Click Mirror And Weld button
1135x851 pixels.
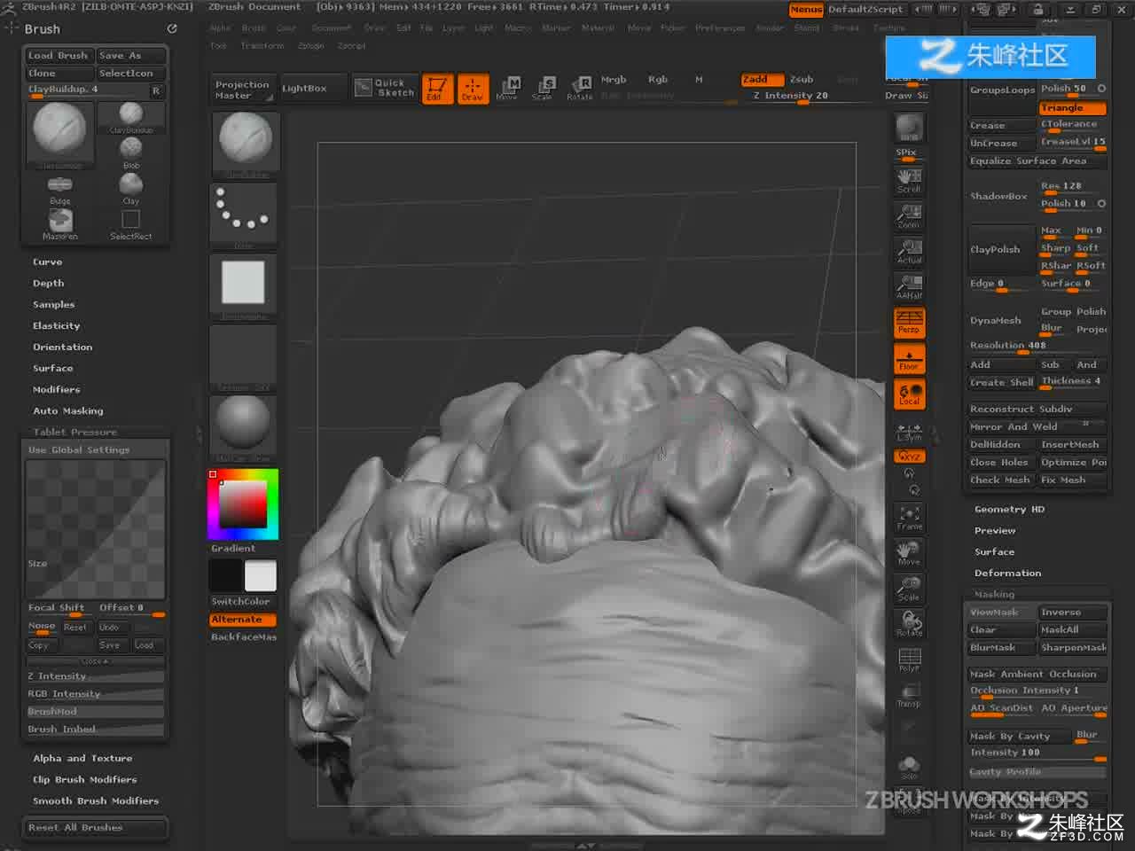click(1037, 427)
